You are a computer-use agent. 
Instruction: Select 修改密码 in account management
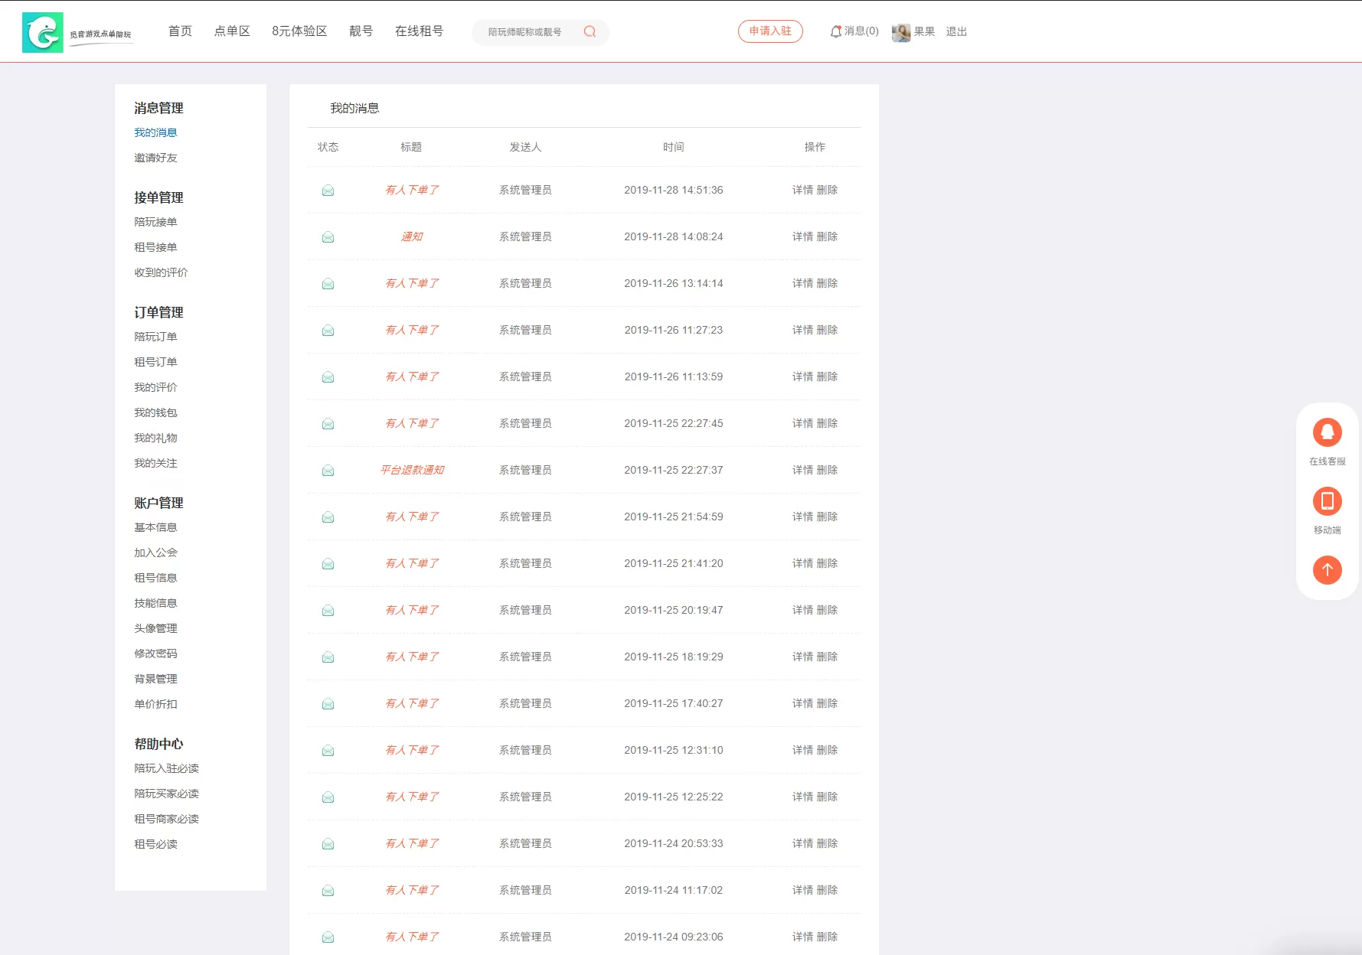click(155, 654)
